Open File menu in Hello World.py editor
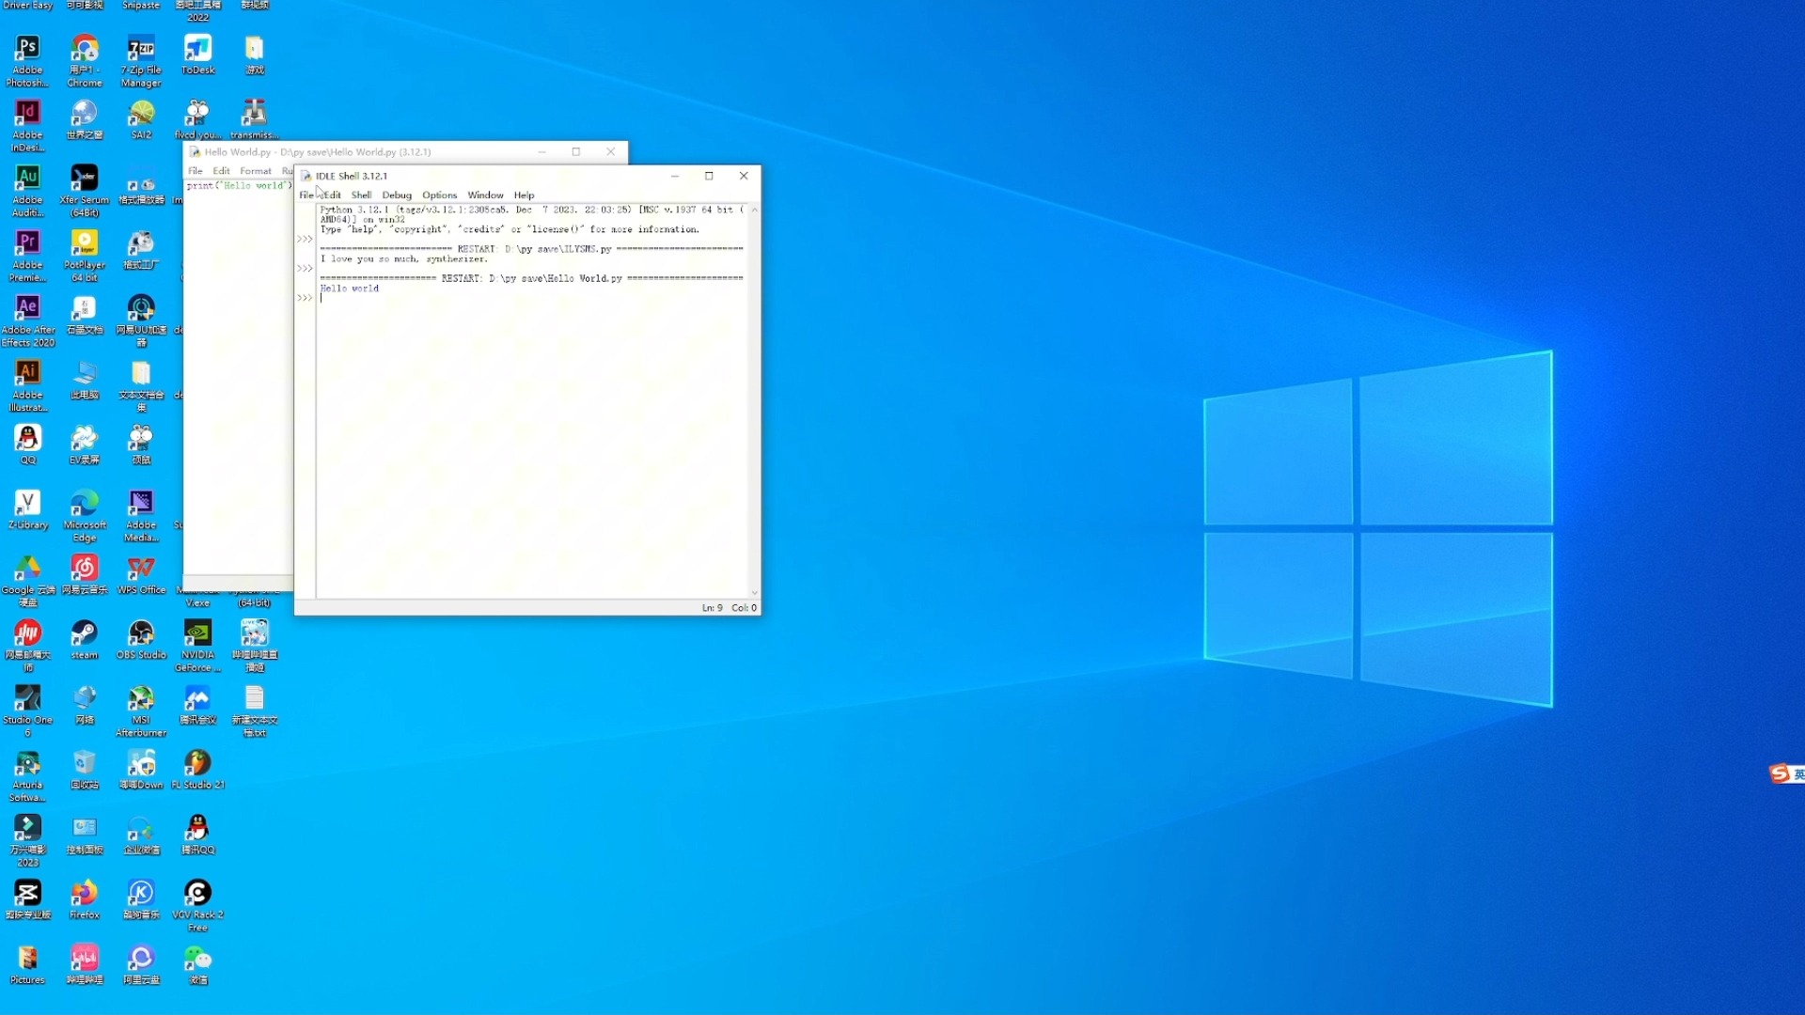1805x1015 pixels. click(x=196, y=171)
